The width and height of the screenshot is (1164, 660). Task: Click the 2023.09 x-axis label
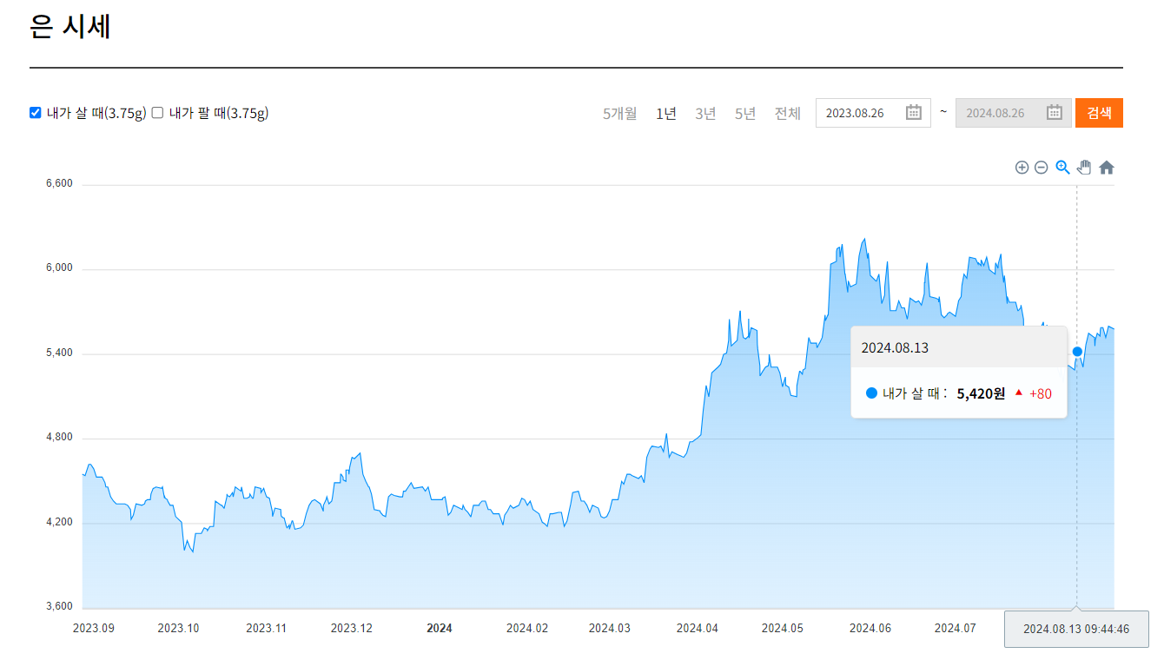[x=93, y=628]
